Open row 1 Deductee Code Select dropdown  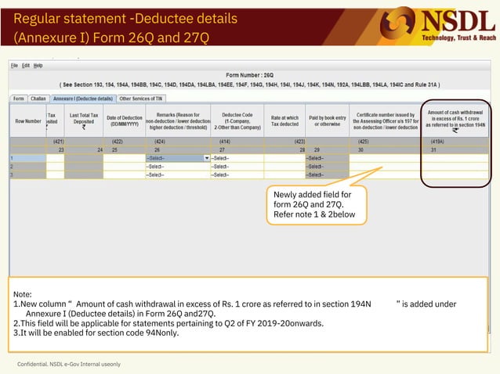coord(237,158)
